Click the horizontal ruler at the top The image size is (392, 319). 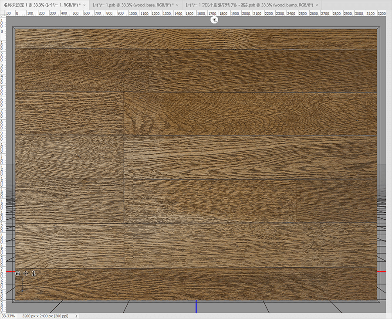pyautogui.click(x=196, y=14)
